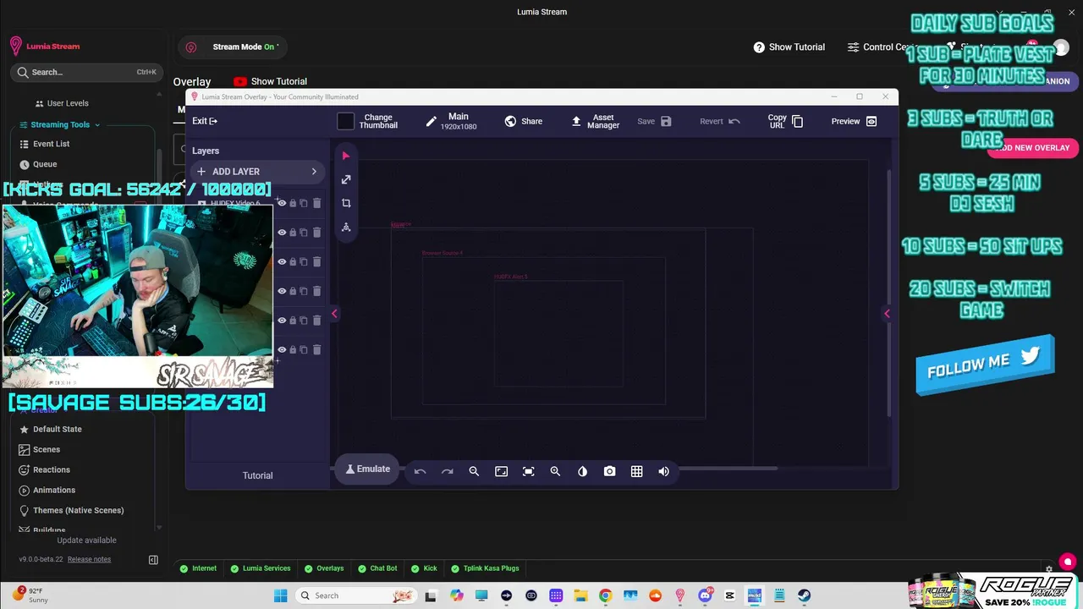Click the Copy URL button
Screen dimensions: 1083x609
785,121
